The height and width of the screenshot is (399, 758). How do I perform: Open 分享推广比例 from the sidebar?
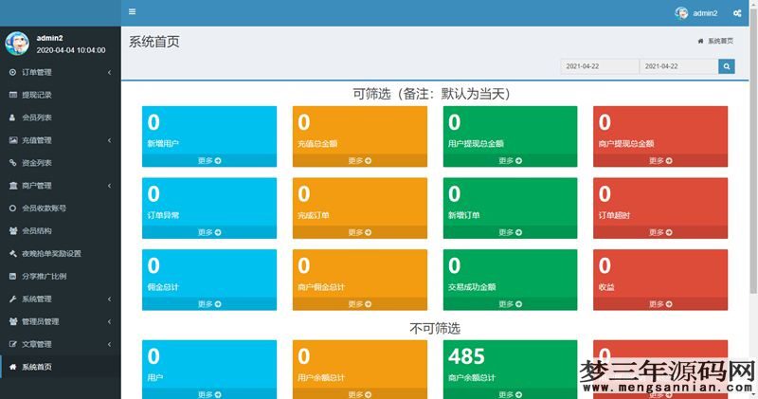click(x=61, y=277)
